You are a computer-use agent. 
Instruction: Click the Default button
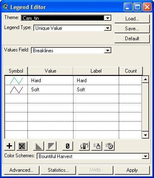click(x=132, y=39)
